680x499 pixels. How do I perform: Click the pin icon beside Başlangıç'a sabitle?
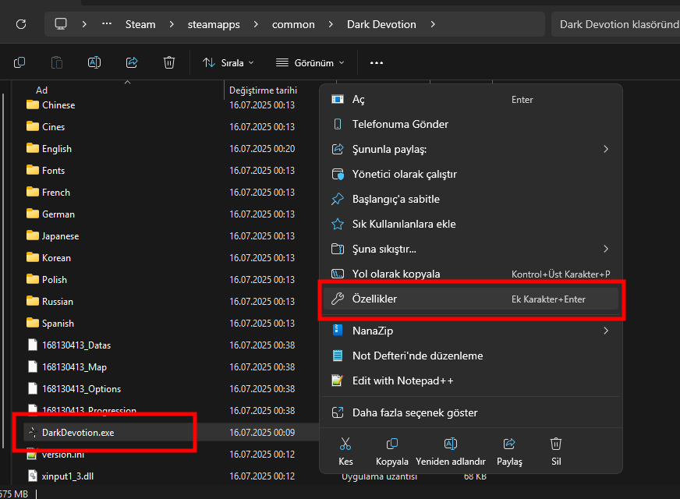coord(338,199)
